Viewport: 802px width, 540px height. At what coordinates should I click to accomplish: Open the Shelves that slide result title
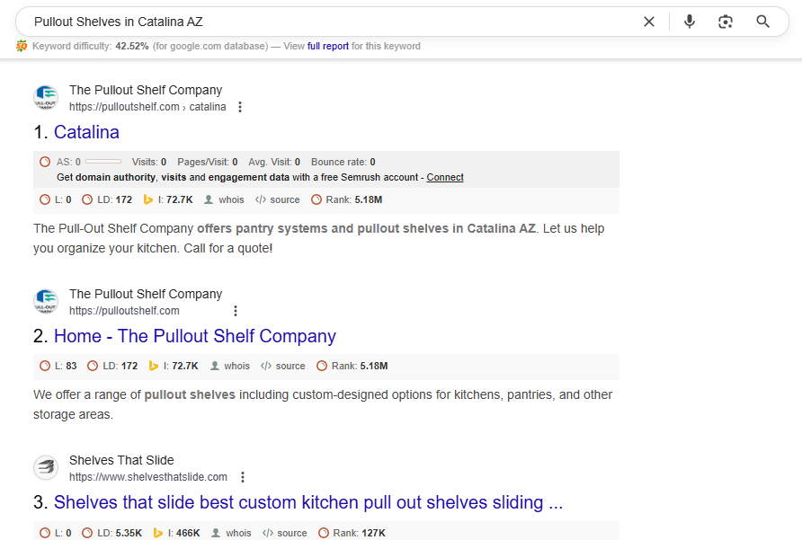tap(307, 502)
